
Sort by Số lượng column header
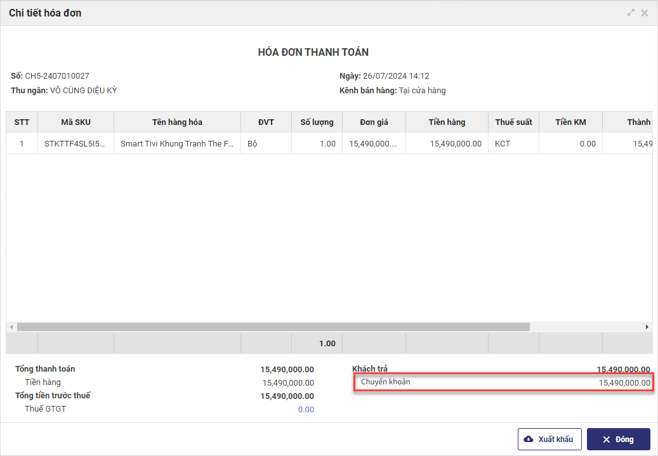(x=317, y=122)
